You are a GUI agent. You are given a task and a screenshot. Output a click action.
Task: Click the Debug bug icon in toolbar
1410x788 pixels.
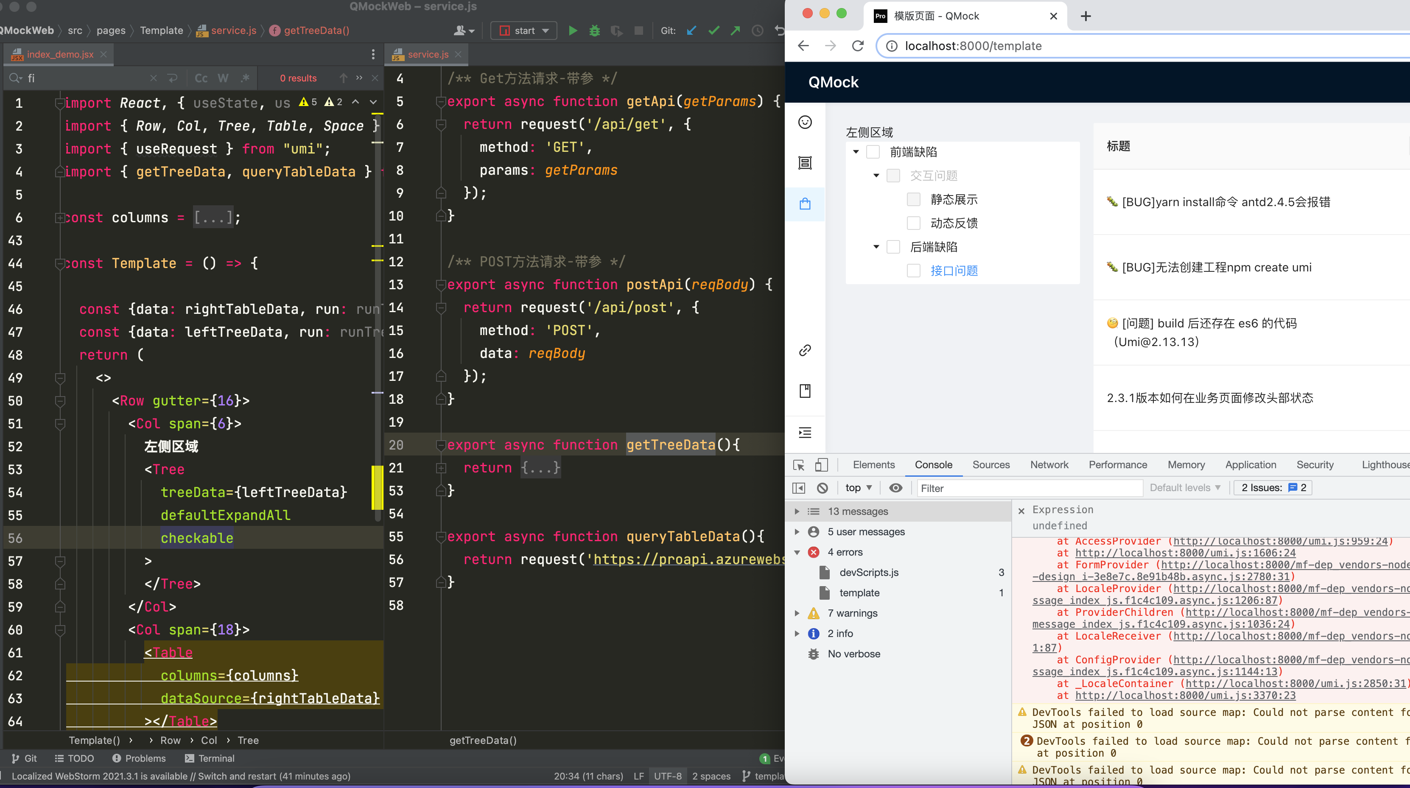[x=594, y=31]
